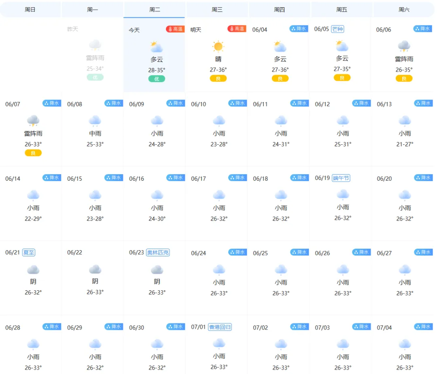Click the light rain icon for 06/26
Screen dimensions: 437x374
pyautogui.click(x=343, y=270)
